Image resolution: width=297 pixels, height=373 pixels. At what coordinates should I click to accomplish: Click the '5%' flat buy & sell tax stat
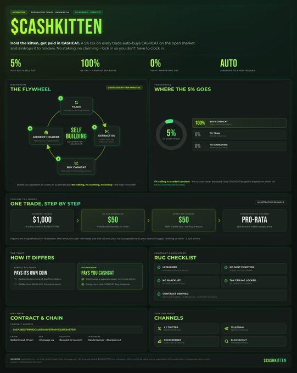coord(16,63)
